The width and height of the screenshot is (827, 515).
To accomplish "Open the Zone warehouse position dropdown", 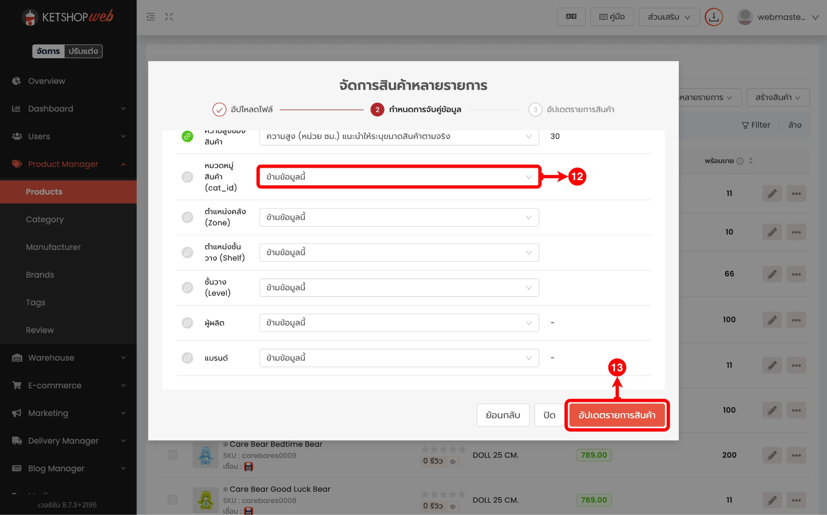I will coord(399,217).
